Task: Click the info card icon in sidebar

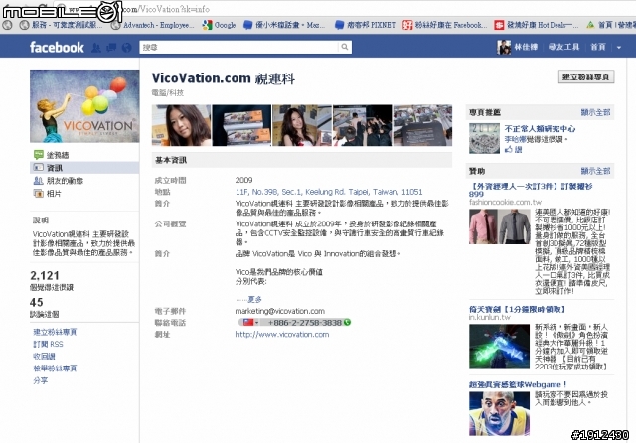Action: (38, 168)
